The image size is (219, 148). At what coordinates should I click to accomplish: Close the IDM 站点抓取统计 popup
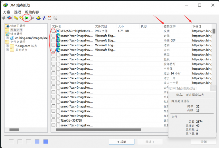click(213, 88)
